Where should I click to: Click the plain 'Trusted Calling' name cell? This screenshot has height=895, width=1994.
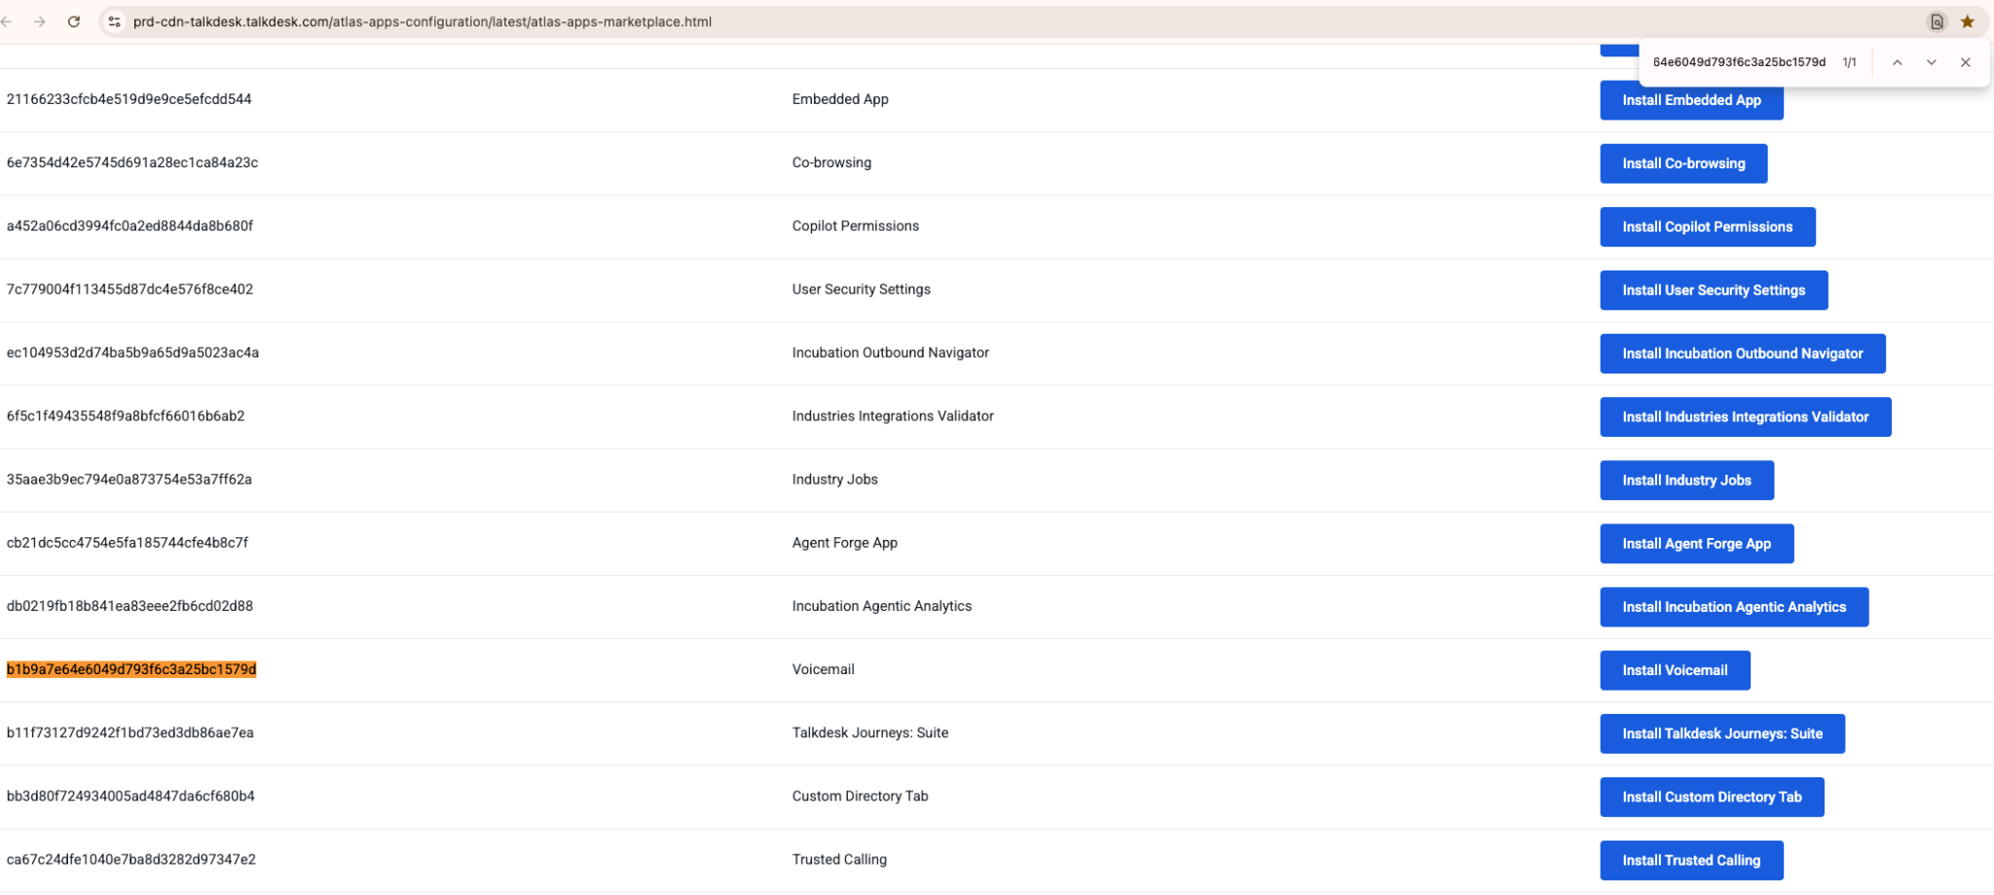(x=839, y=859)
